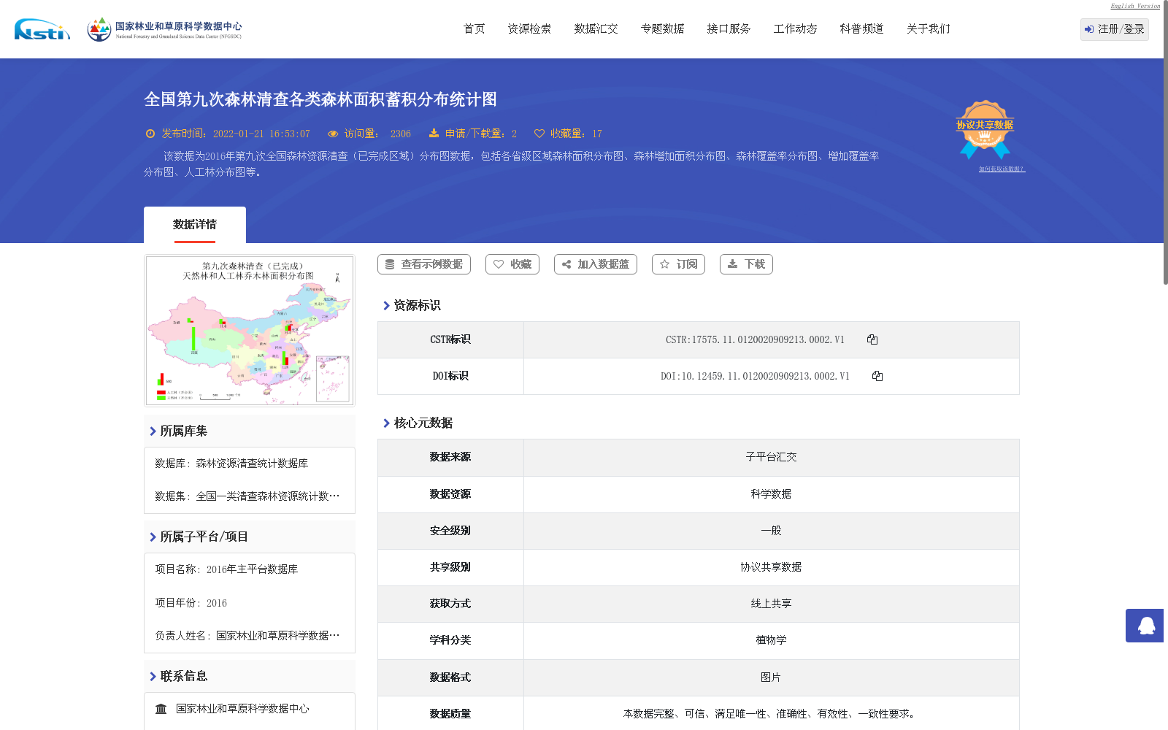Viewport: 1168px width, 730px height.
Task: Open the forest distribution map thumbnail
Action: pyautogui.click(x=250, y=330)
